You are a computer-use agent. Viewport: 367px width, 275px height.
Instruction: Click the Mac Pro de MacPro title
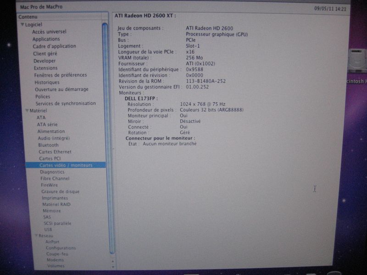41,7
